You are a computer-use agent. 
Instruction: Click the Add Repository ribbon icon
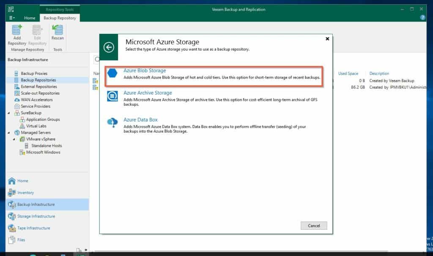click(x=17, y=30)
